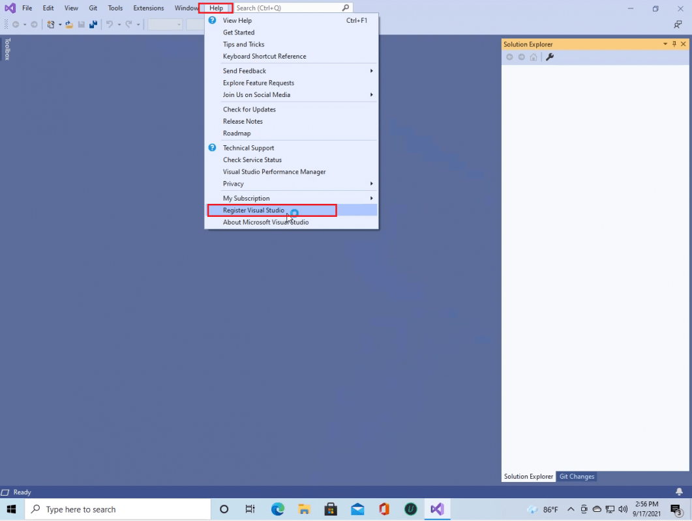
Task: Expand the New Project dropdown arrow
Action: (59, 25)
